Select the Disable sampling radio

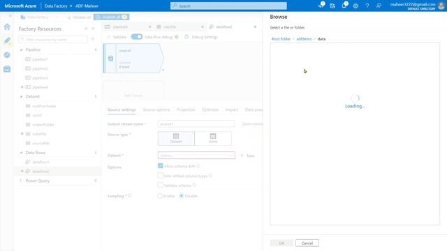click(x=182, y=196)
